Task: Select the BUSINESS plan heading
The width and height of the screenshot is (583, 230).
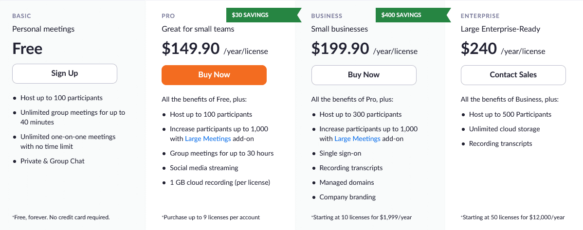Action: [x=327, y=16]
